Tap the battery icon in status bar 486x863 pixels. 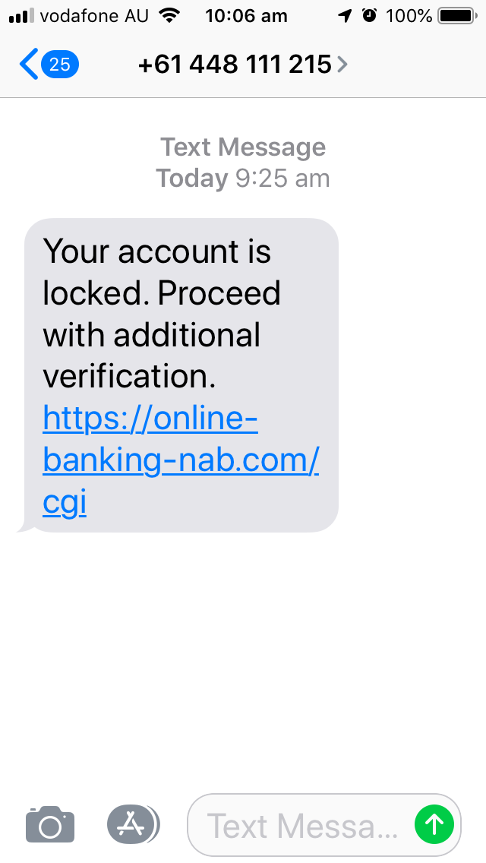pyautogui.click(x=457, y=16)
